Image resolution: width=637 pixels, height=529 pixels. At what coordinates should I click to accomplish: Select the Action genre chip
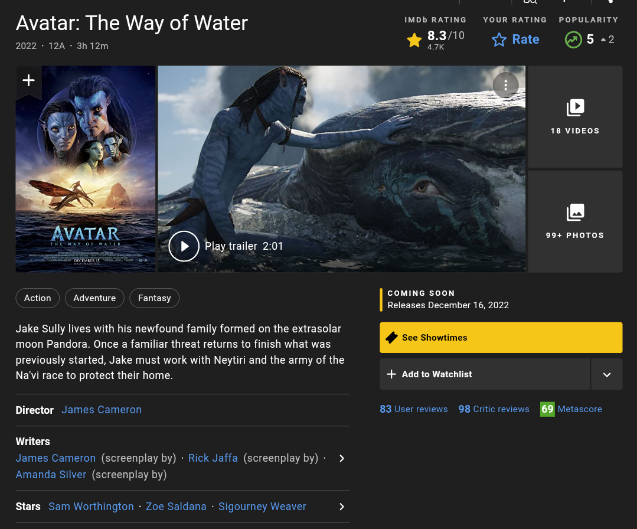point(37,298)
